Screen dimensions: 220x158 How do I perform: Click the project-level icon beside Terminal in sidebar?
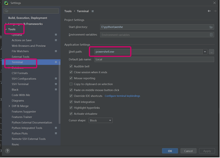click(56, 62)
